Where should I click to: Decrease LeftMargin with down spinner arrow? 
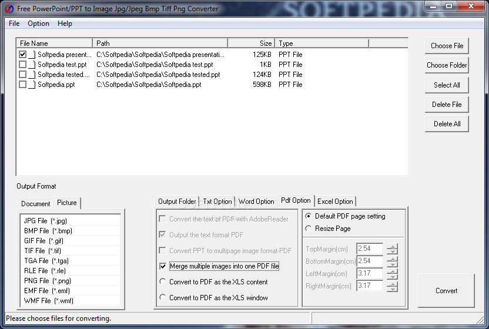pyautogui.click(x=393, y=276)
